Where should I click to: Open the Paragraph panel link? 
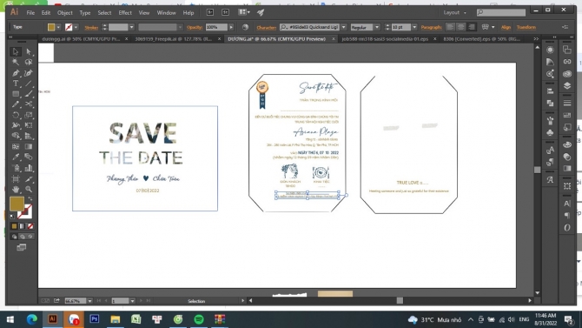[x=432, y=27]
